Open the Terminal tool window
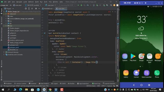Viewport: 164px width, 92px height. 33,84
